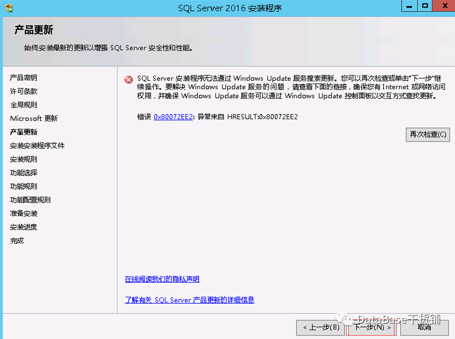
Task: Click the 产品更新 page heading
Action: 34,30
